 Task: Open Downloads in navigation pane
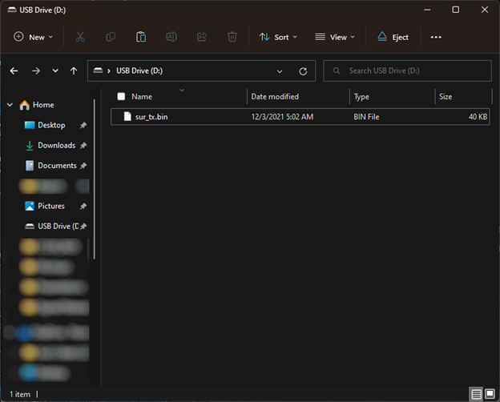56,146
